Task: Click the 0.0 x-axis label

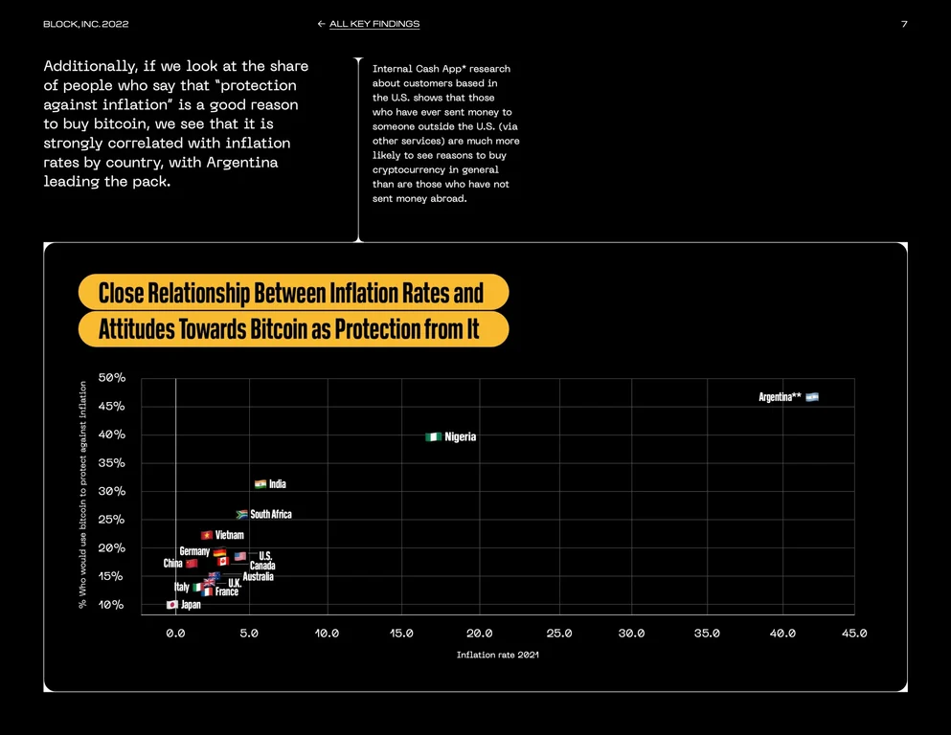Action: (175, 634)
